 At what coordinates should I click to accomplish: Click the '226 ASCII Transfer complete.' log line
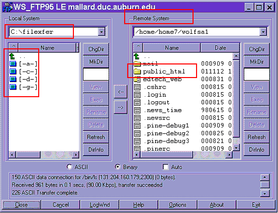[45, 193]
